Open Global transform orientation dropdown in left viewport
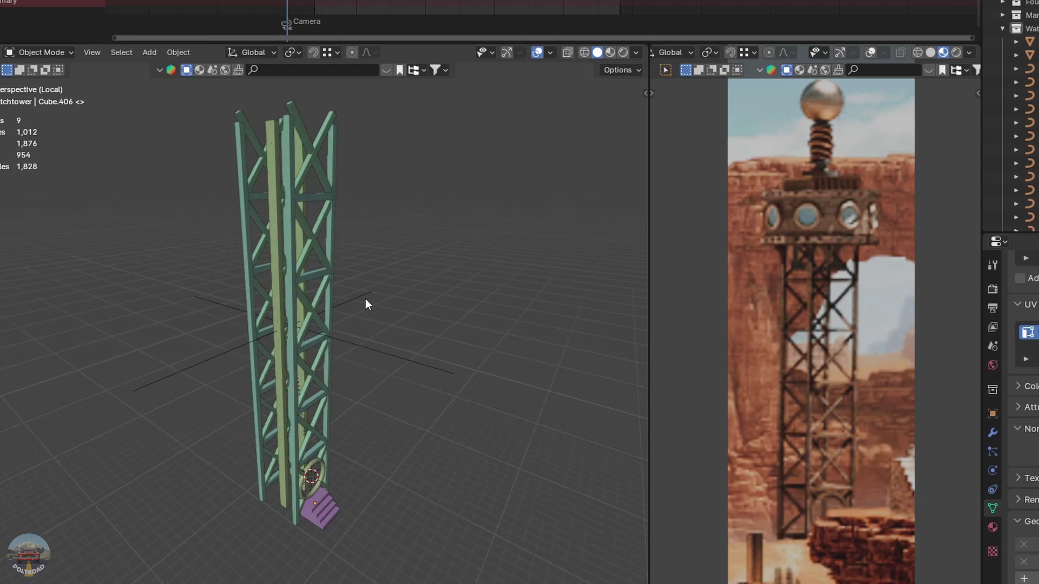The width and height of the screenshot is (1039, 584). [x=252, y=52]
